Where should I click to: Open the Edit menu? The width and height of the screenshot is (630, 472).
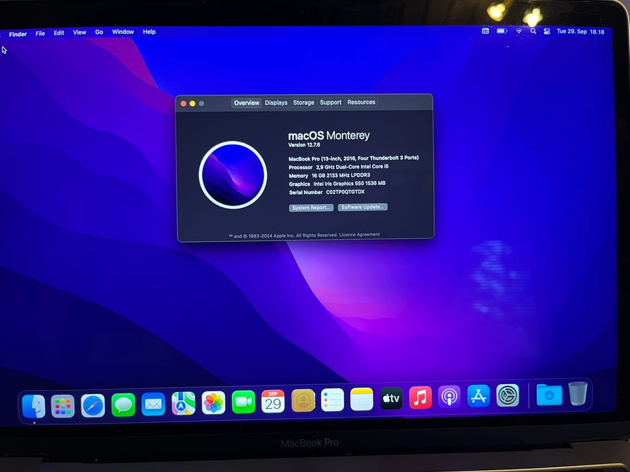click(59, 33)
